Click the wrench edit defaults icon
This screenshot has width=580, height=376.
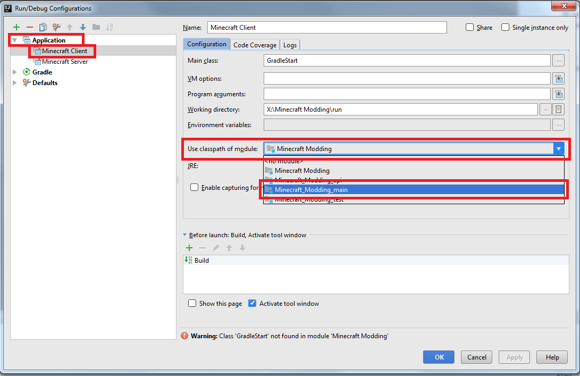point(56,27)
